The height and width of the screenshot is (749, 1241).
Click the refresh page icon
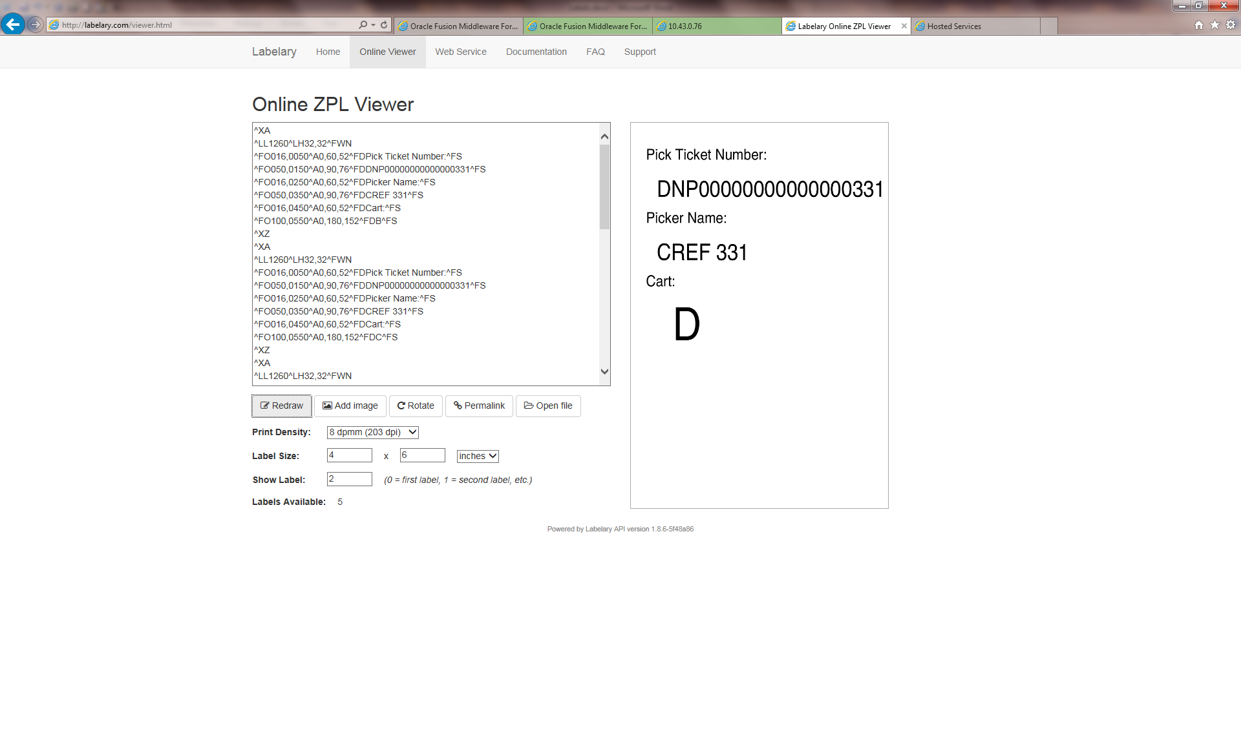pos(384,25)
